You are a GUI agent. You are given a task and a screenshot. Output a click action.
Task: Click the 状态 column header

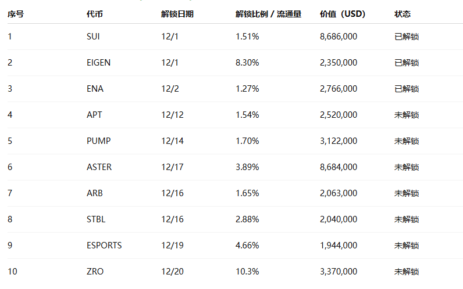[402, 14]
